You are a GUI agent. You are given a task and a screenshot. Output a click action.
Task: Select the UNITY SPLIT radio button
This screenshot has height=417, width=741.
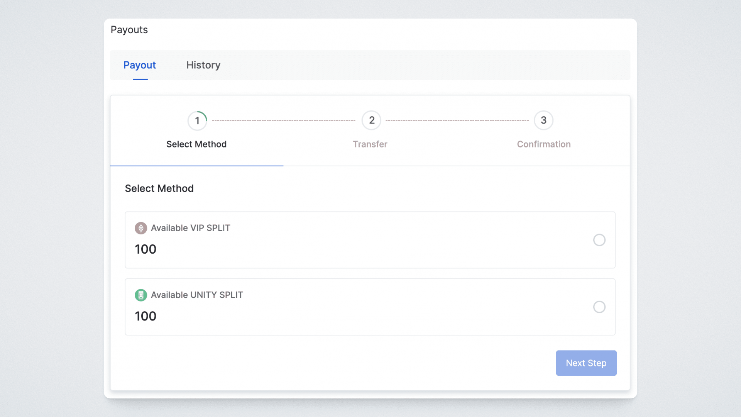click(x=599, y=307)
